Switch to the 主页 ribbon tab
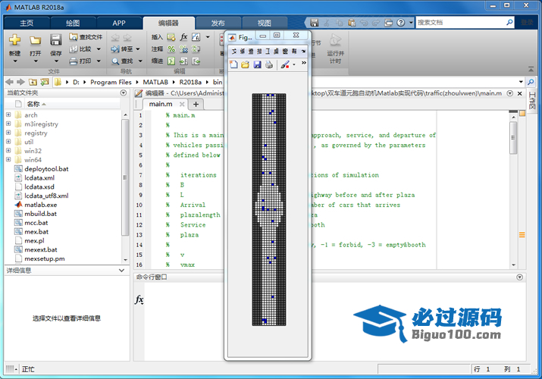542x379 pixels. (x=27, y=23)
